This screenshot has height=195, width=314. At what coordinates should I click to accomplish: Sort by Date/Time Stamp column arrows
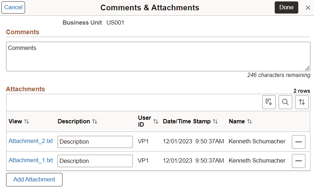[x=215, y=121]
